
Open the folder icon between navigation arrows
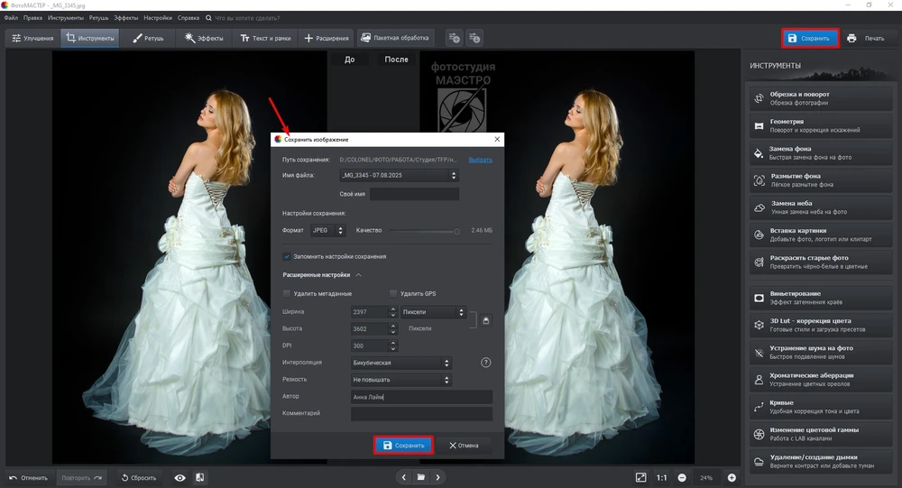[419, 477]
